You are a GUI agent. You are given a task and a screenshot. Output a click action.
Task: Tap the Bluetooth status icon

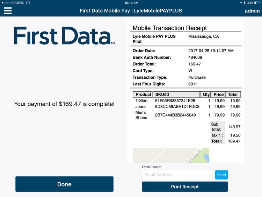pos(245,3)
